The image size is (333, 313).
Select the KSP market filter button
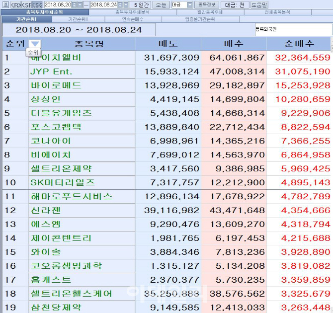coord(26,4)
